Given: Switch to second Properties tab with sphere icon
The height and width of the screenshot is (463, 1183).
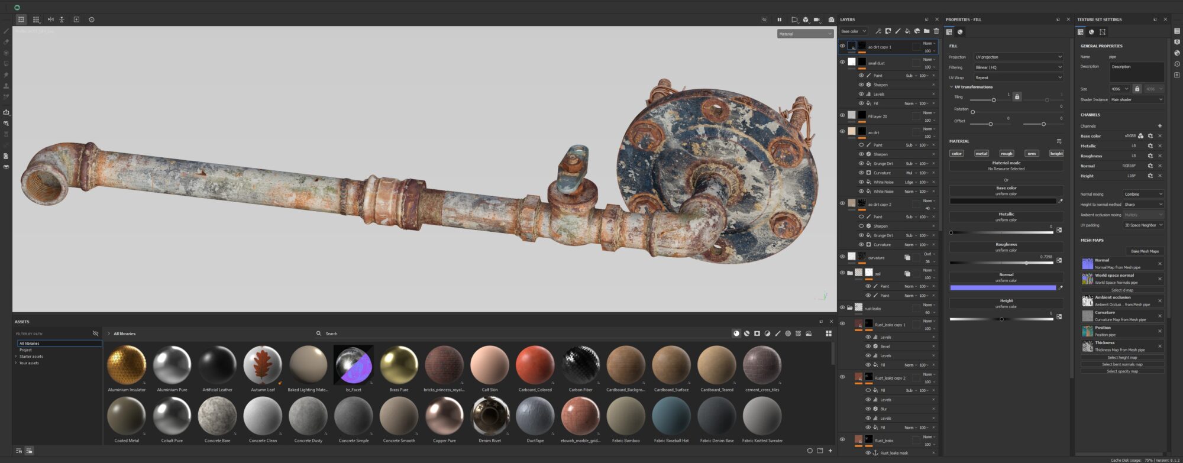Looking at the screenshot, I should click(x=960, y=32).
